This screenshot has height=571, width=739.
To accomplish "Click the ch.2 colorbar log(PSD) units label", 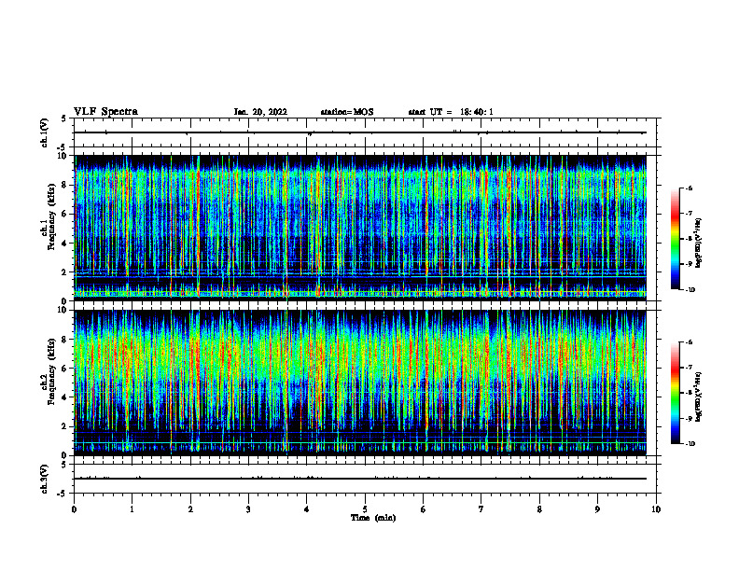I will 699,397.
